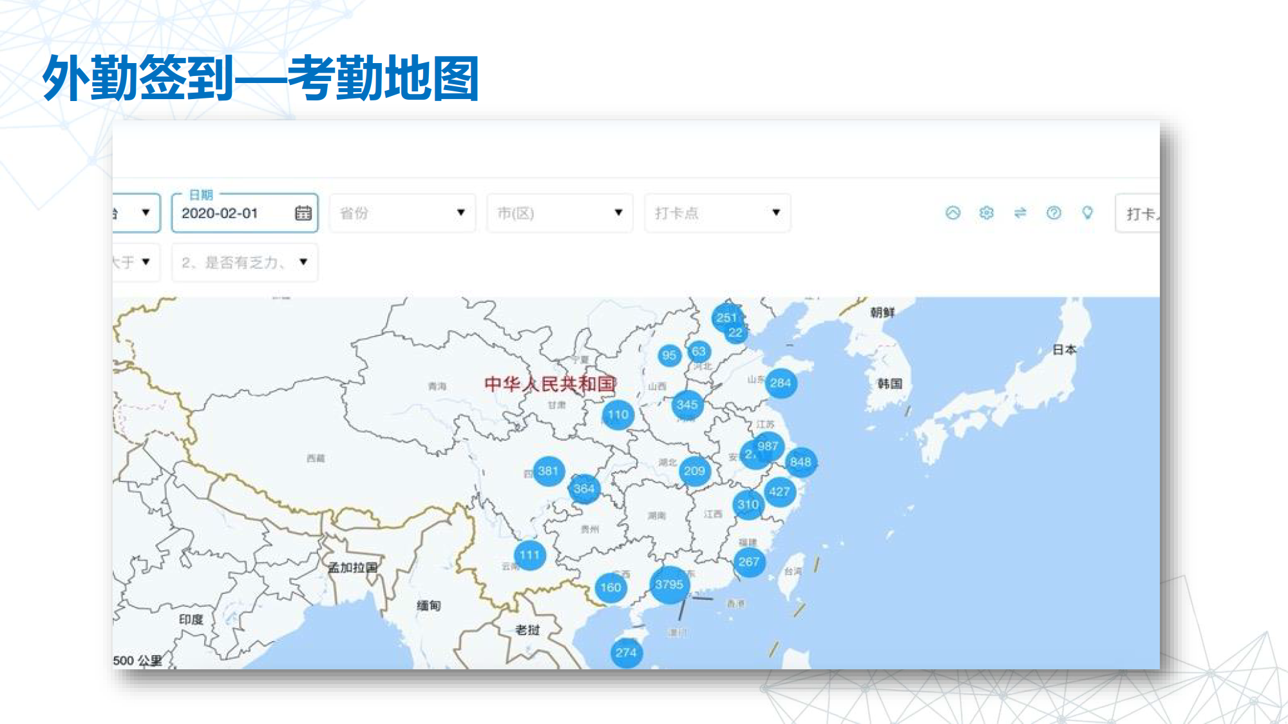
Task: Click the 朝鲜 map label
Action: [x=882, y=312]
